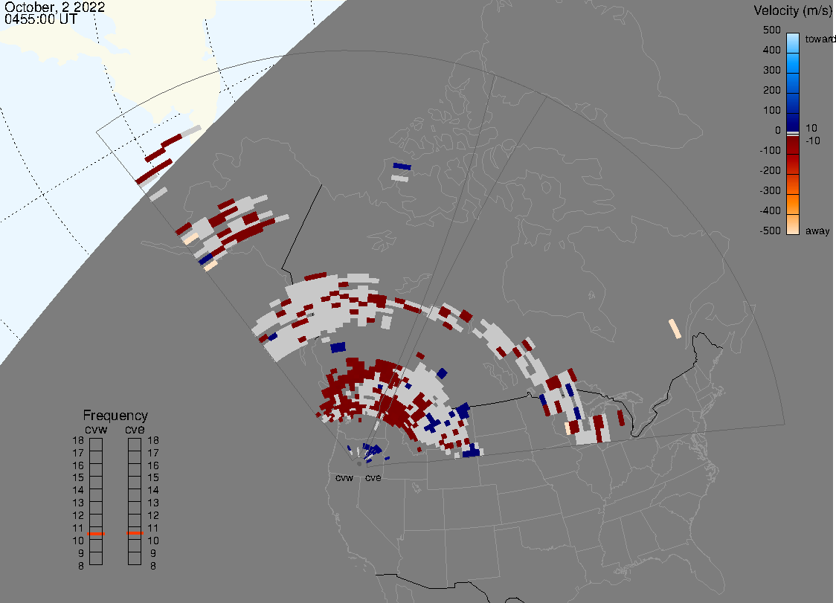The width and height of the screenshot is (836, 603).
Task: Click the 0 label on the velocity scale
Action: pos(778,131)
